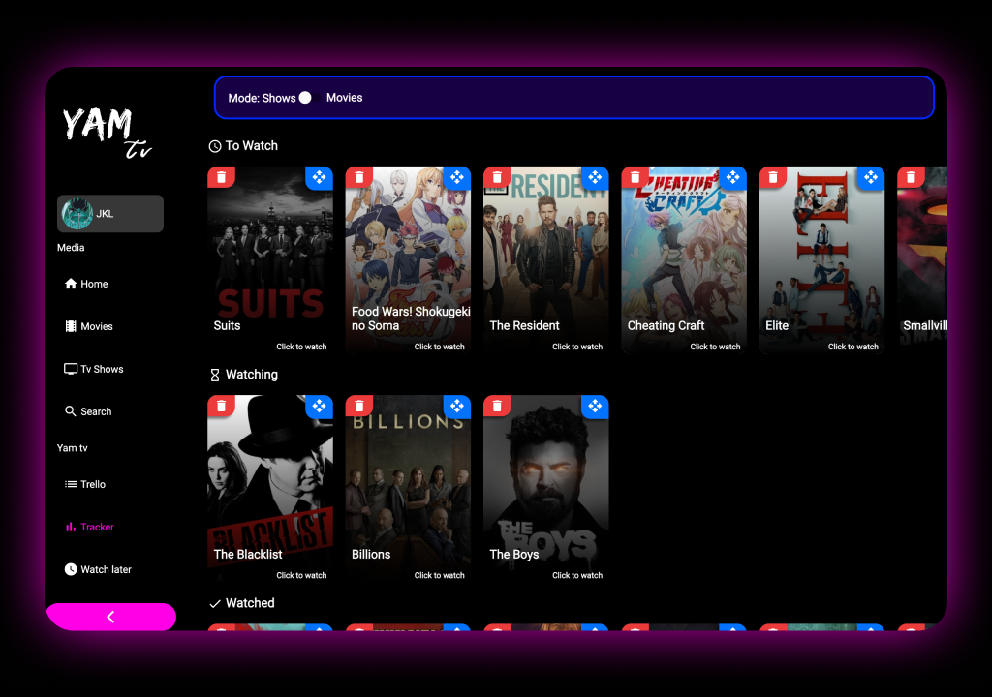Click the move handle on Food Wars card
Viewport: 992px width, 697px height.
(x=457, y=177)
